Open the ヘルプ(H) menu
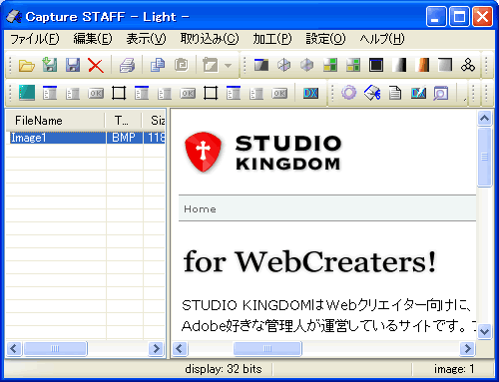This screenshot has height=382, width=499. [x=382, y=39]
